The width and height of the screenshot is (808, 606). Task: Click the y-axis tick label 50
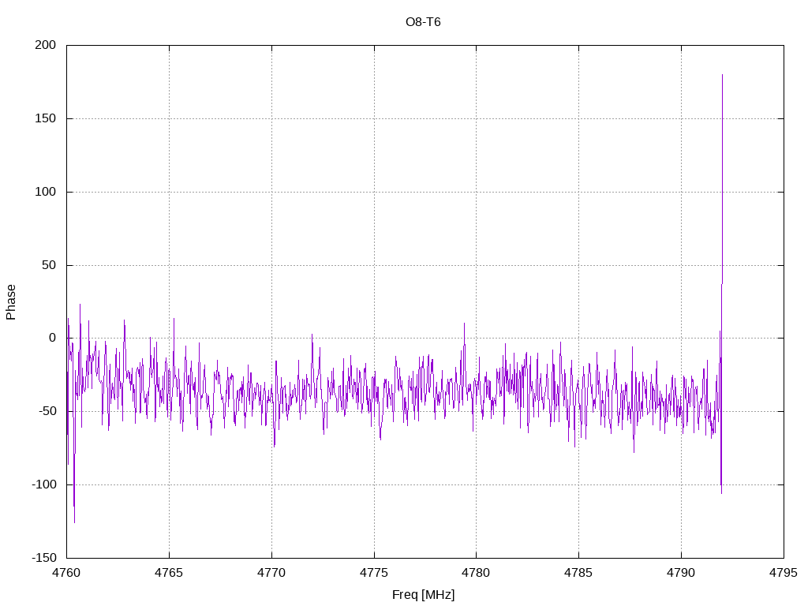click(x=49, y=265)
